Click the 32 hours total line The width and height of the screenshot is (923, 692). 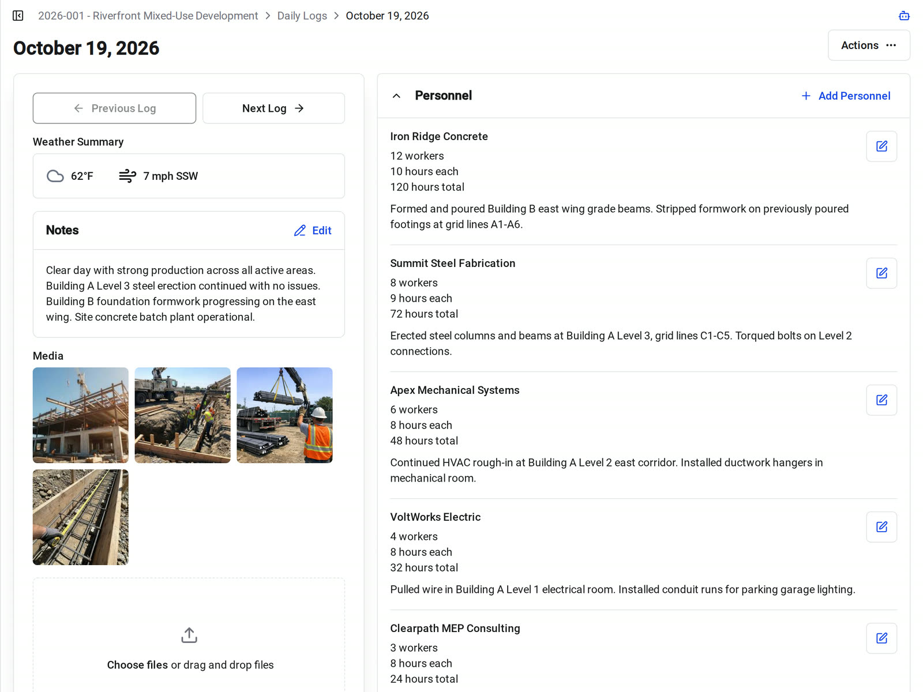click(x=424, y=567)
